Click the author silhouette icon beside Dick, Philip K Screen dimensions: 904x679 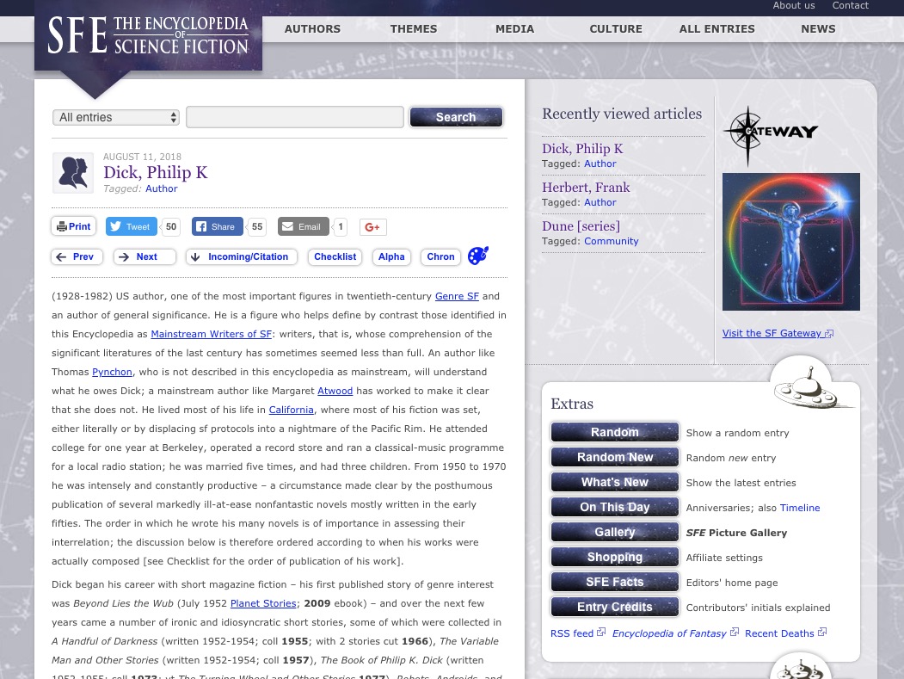click(x=73, y=172)
